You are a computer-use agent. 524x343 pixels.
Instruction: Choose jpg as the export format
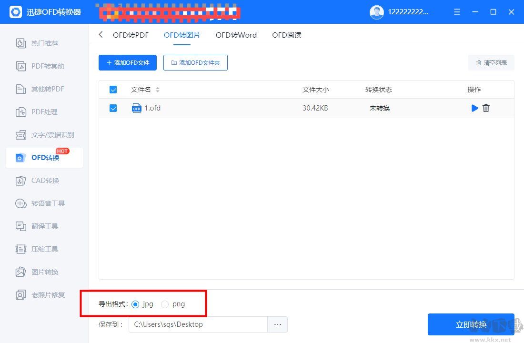135,304
